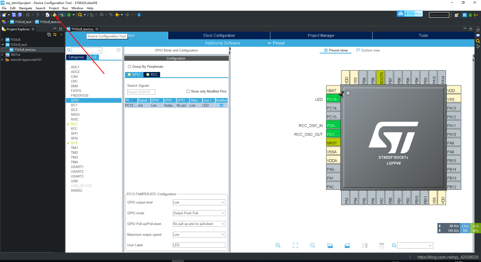The width and height of the screenshot is (481, 262).
Task: Click Link with Editor icon
Action: pyautogui.click(x=55, y=34)
